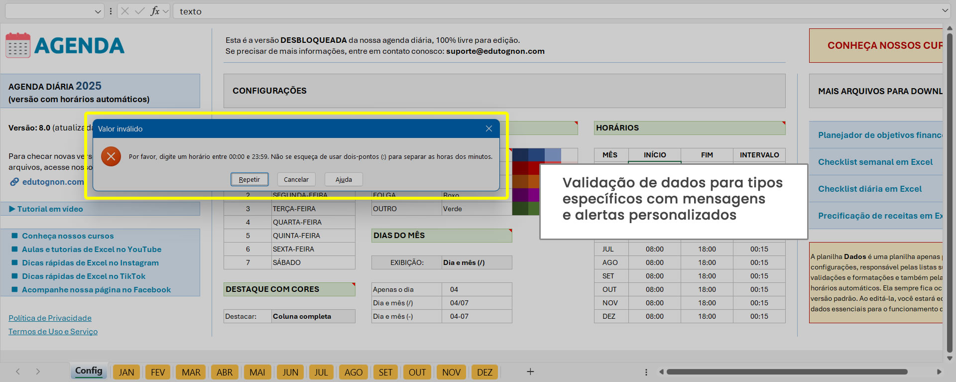Viewport: 956px width, 382px height.
Task: Open Dicas rápidas de Excel no Instagram
Action: (x=90, y=263)
